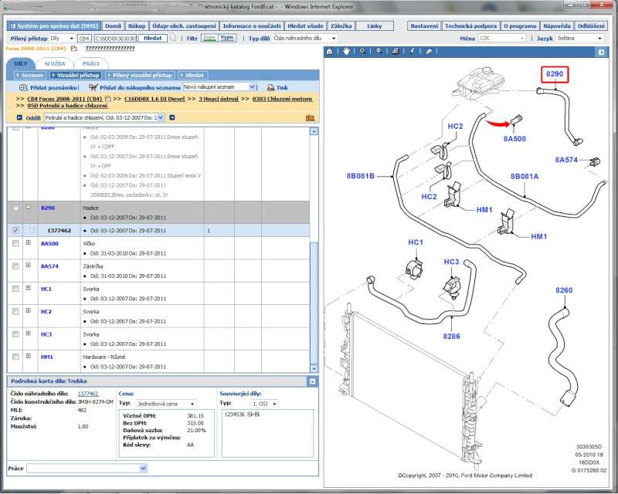Click the zoom in magnifier icon
This screenshot has width=618, height=494.
pyautogui.click(x=362, y=51)
